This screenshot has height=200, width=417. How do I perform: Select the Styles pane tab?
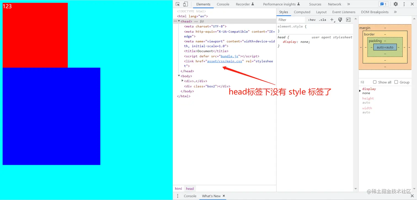[x=284, y=12]
